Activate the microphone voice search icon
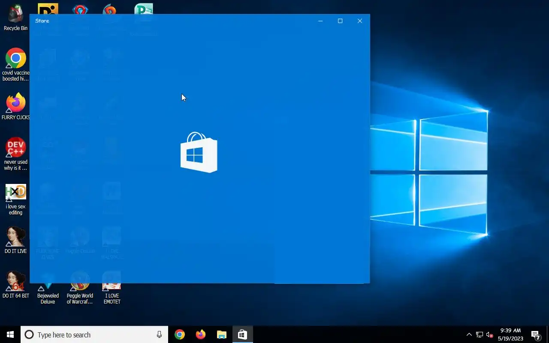The height and width of the screenshot is (343, 549). click(x=159, y=334)
